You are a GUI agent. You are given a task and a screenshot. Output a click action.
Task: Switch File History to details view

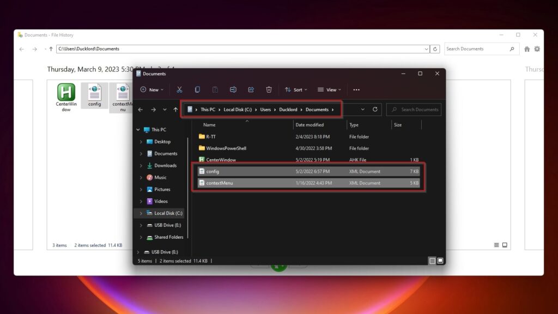[496, 245]
